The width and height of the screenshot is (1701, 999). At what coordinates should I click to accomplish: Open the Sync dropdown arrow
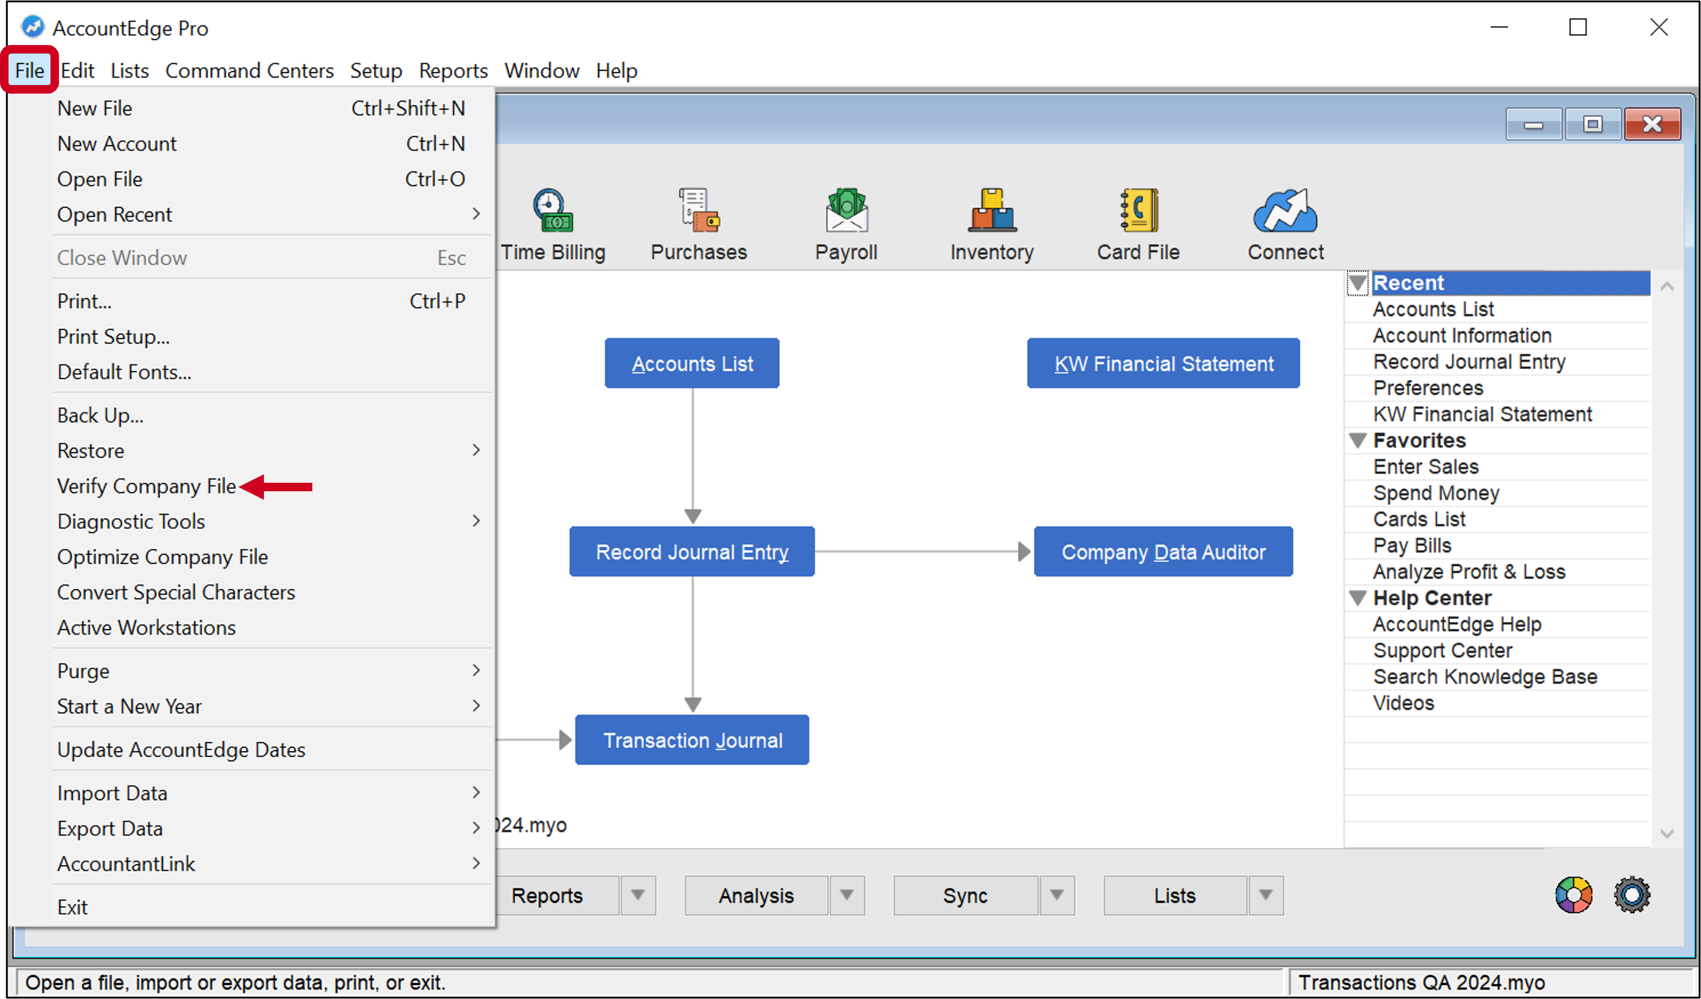point(1056,895)
